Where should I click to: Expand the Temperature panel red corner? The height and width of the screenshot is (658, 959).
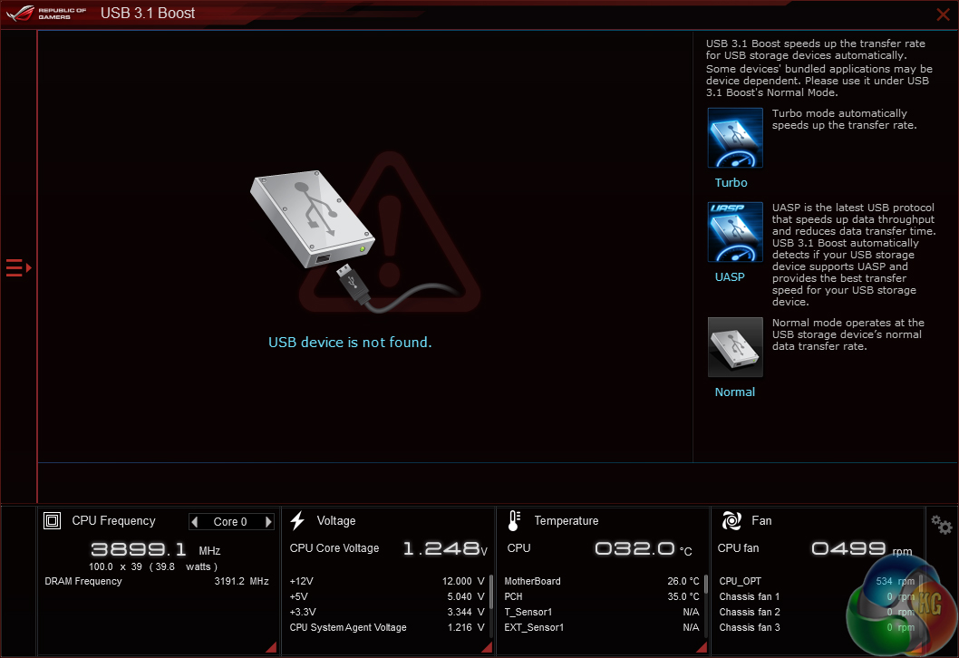click(702, 647)
